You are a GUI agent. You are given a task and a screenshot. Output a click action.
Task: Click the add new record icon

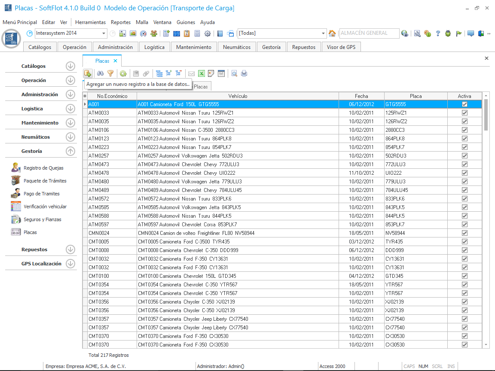88,73
